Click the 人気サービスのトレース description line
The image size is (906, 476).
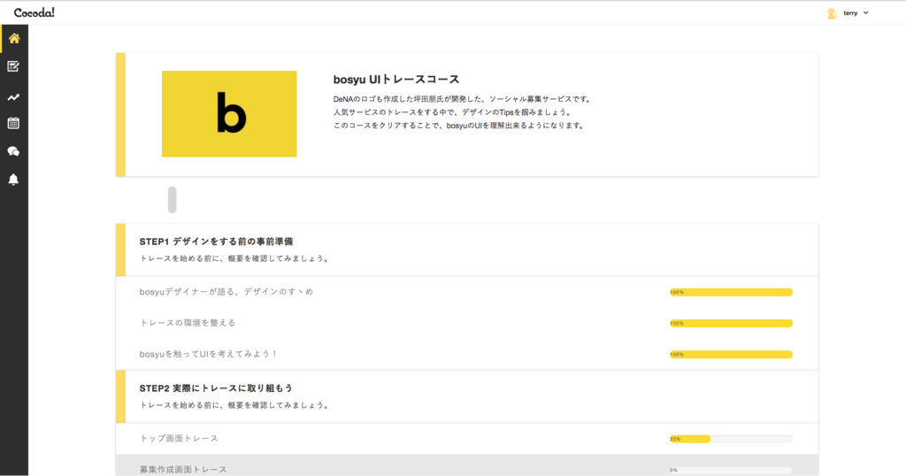tap(453, 112)
